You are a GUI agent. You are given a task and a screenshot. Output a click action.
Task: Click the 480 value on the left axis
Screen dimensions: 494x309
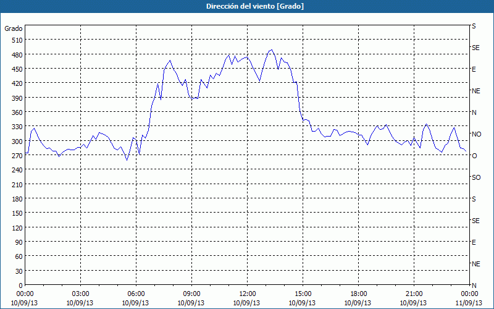[x=17, y=54]
